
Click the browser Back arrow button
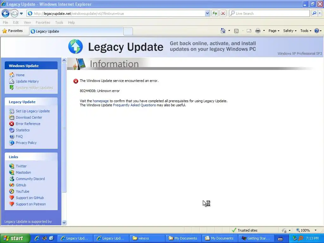tap(5, 14)
